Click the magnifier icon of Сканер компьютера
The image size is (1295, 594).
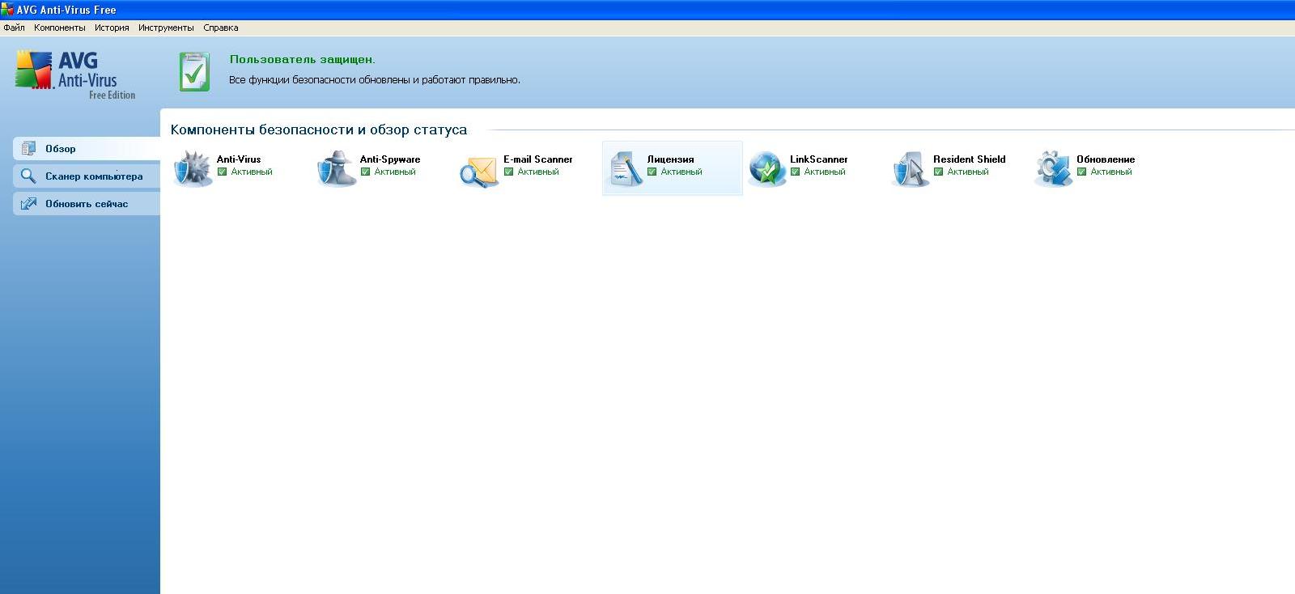[28, 176]
